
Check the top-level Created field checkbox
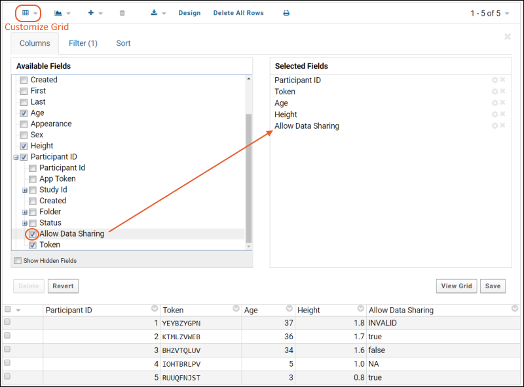coord(24,80)
